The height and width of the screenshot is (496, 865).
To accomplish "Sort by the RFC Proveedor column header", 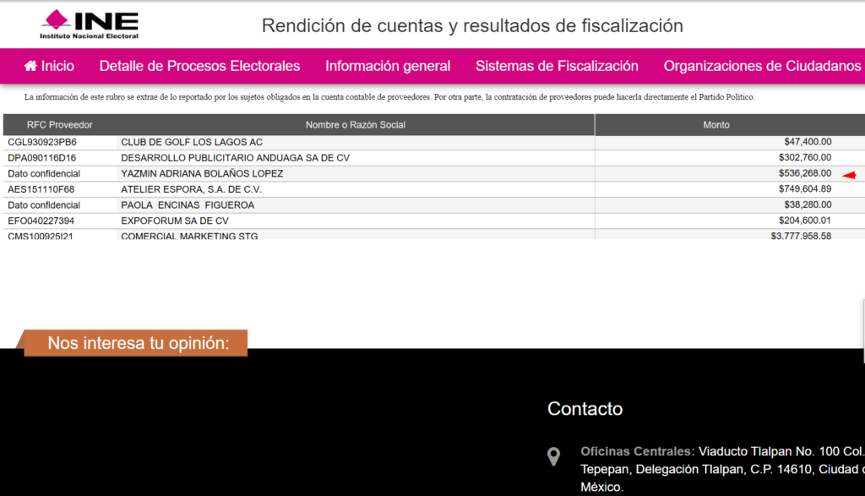I will coord(60,125).
